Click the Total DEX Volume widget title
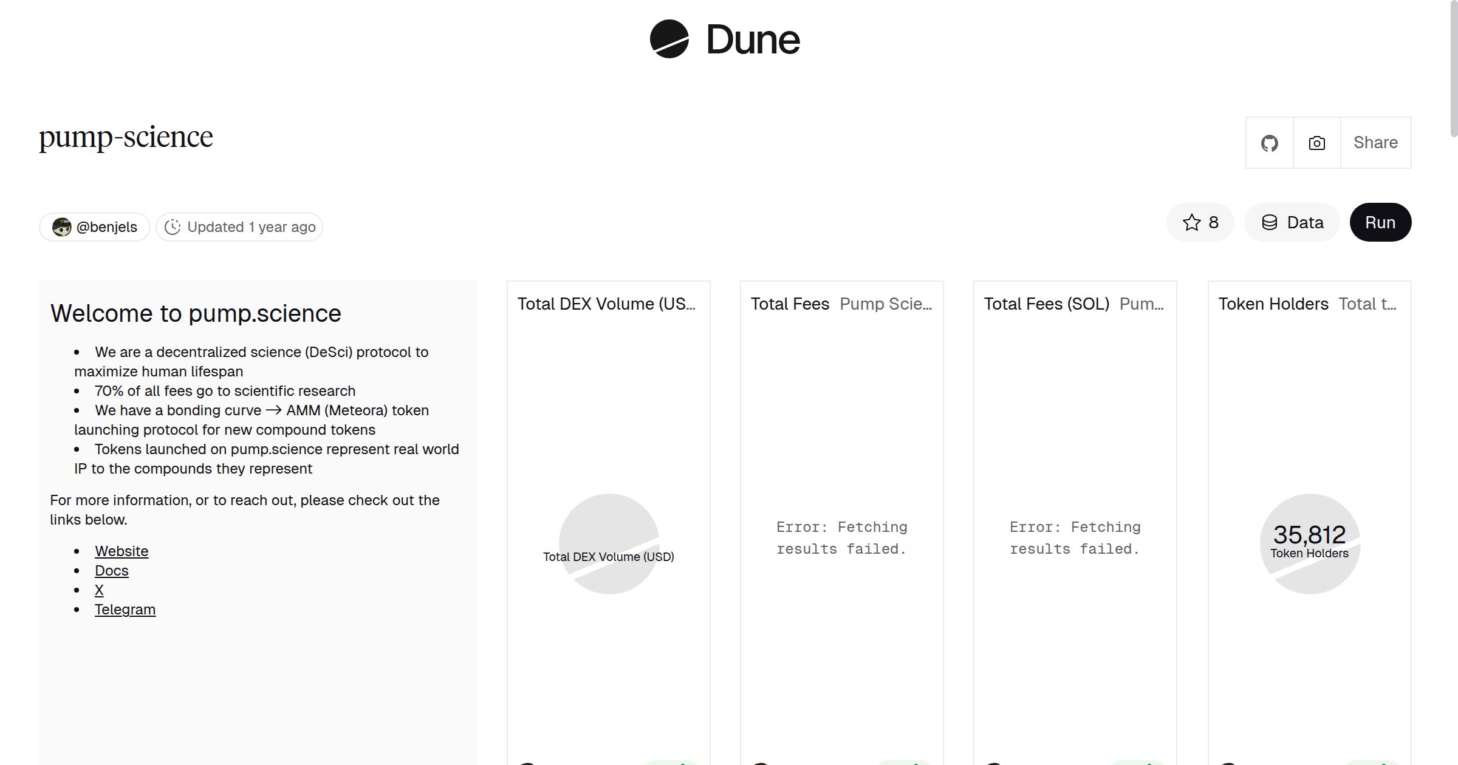The height and width of the screenshot is (765, 1458). pos(606,304)
